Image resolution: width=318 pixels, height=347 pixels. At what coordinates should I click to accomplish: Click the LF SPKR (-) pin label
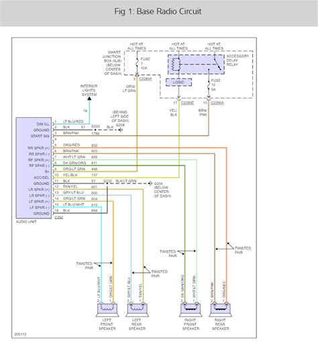point(40,208)
